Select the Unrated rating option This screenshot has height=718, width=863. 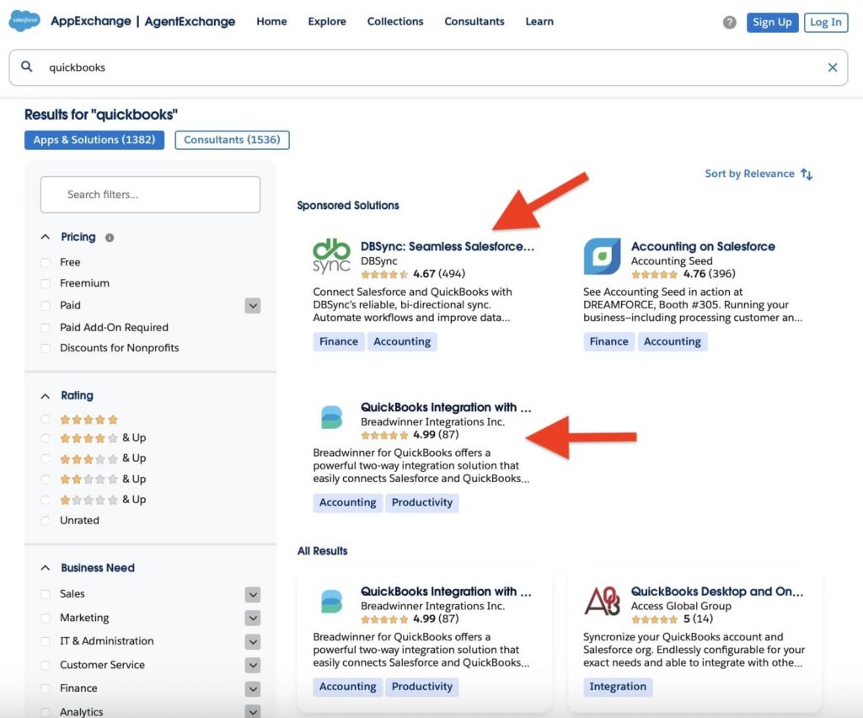(x=46, y=521)
